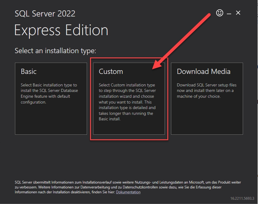Click the Express Edition heading
The width and height of the screenshot is (258, 204).
(61, 30)
